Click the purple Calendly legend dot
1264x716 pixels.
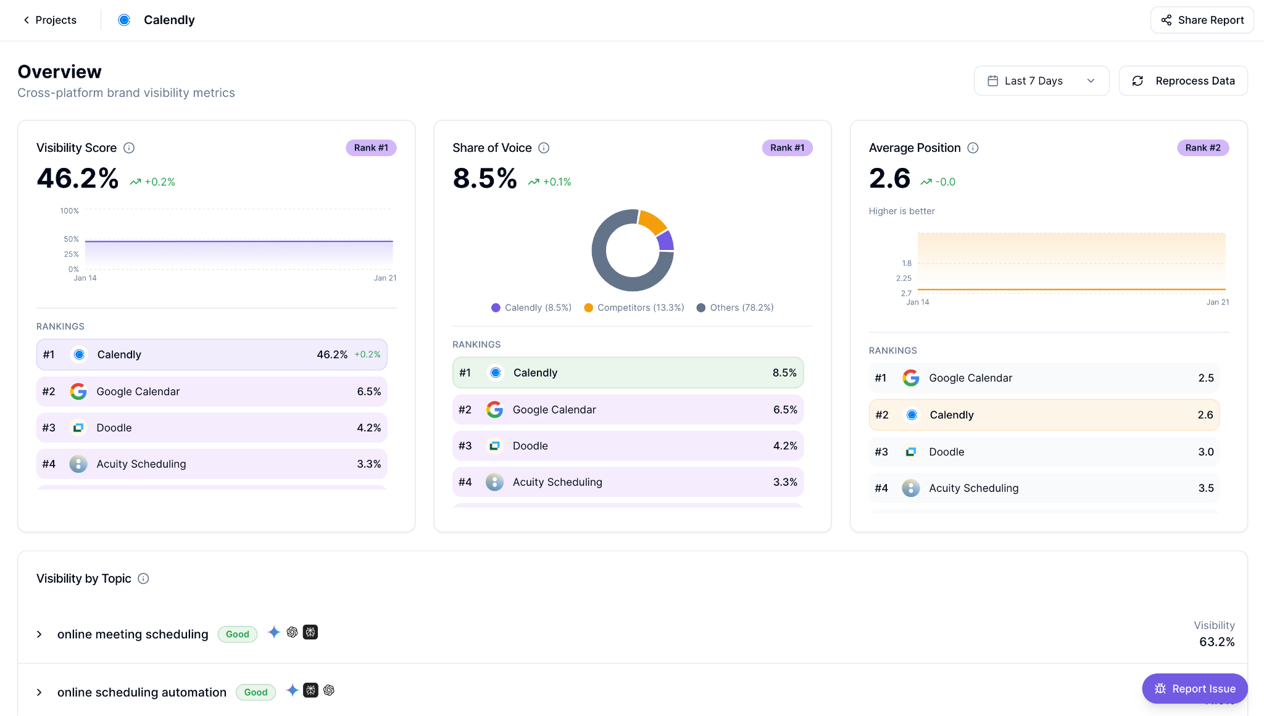(x=496, y=308)
